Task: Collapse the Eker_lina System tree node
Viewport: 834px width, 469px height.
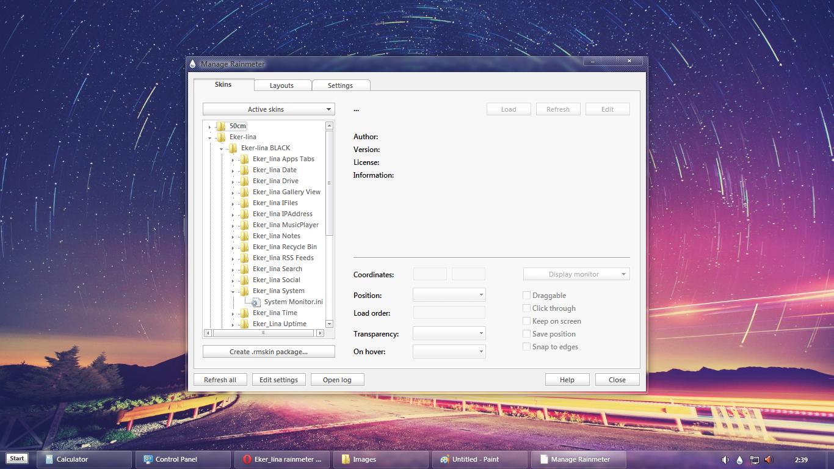Action: click(233, 292)
